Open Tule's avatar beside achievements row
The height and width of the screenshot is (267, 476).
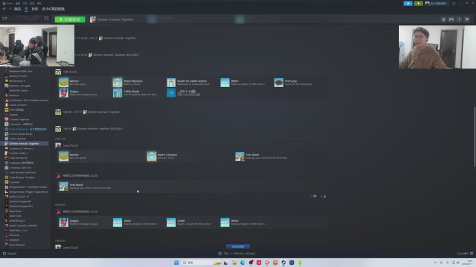(58, 72)
